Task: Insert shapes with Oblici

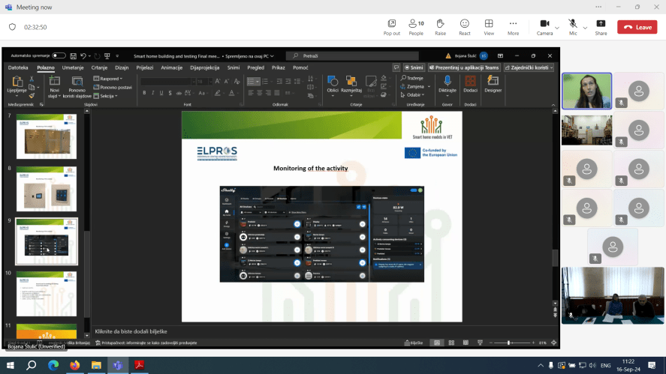Action: tap(333, 86)
